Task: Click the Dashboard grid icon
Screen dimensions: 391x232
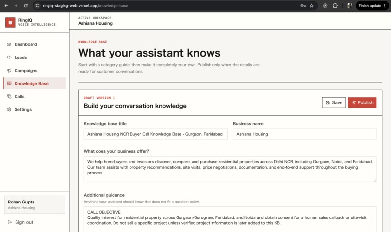Action: tap(9, 44)
